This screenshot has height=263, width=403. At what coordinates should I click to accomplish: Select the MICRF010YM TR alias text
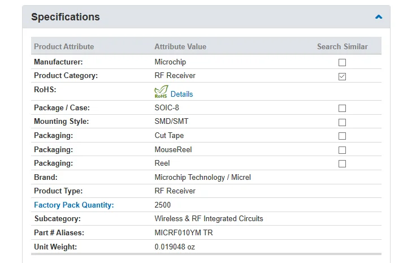[x=184, y=232]
